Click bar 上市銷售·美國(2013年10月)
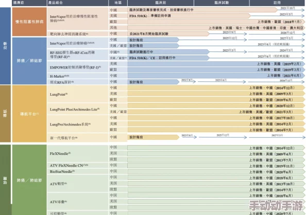 tap(216, 184)
